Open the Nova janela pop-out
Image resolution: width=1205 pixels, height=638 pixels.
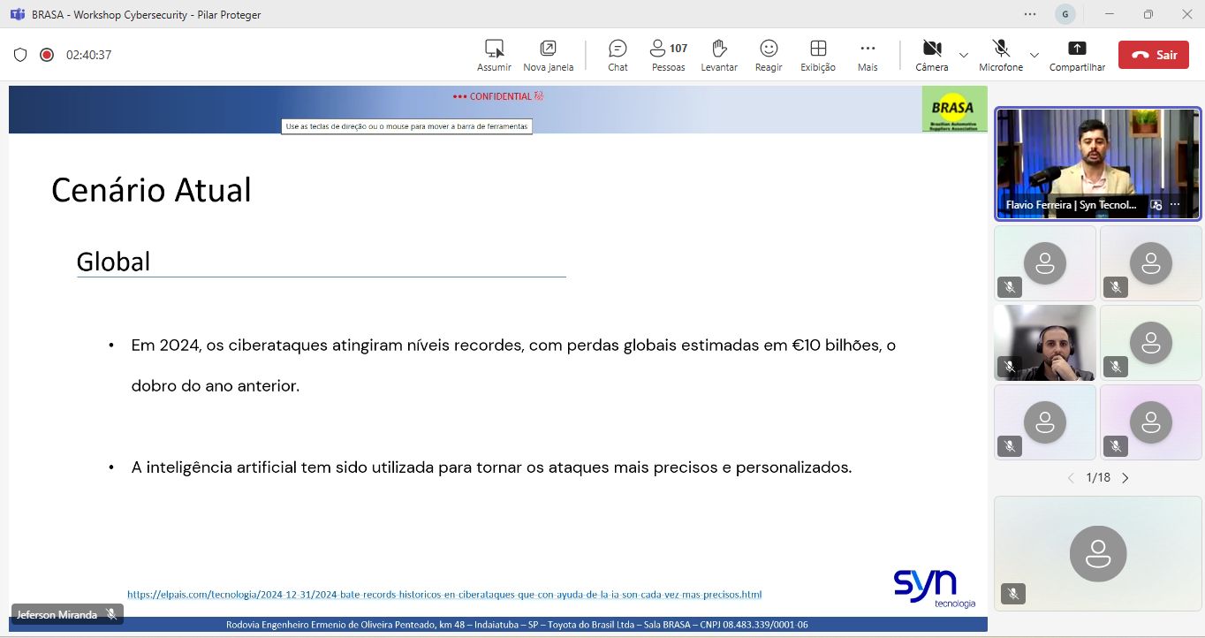[x=548, y=49]
